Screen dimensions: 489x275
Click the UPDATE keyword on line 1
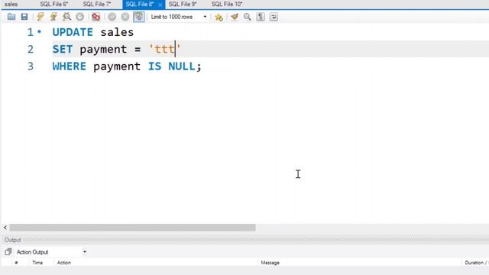73,32
